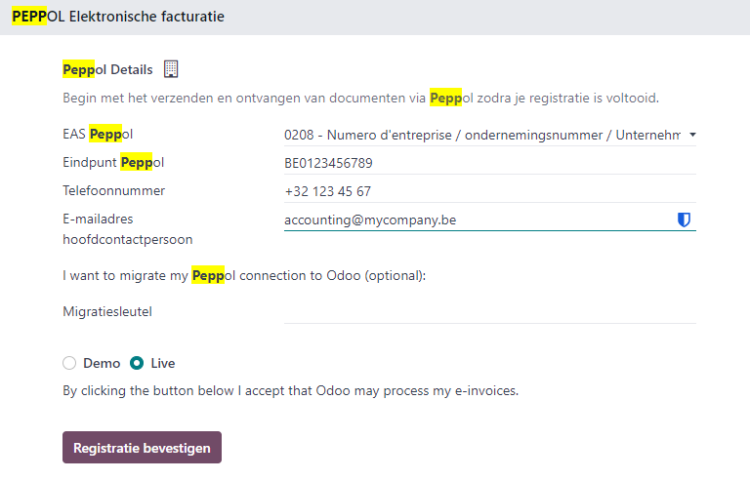Click the Migratiesleutel label
This screenshot has height=480, width=750.
point(107,312)
